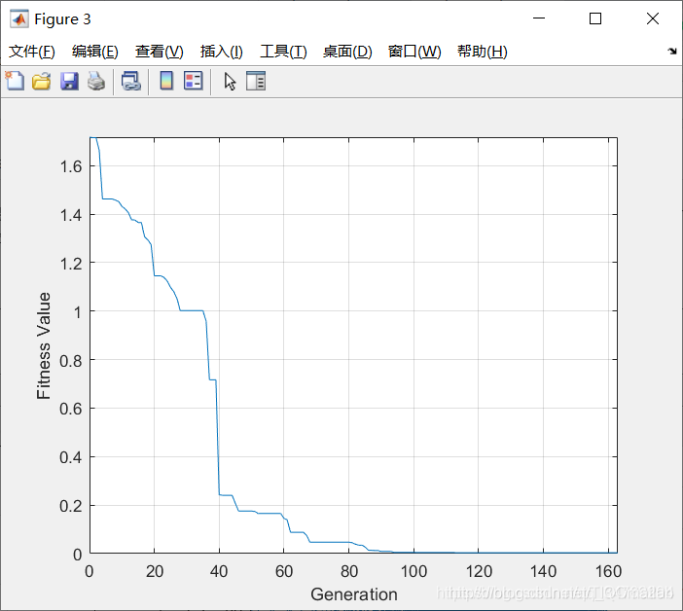The width and height of the screenshot is (683, 611).
Task: Click the y-axis tick label 0.2
Action: click(71, 506)
